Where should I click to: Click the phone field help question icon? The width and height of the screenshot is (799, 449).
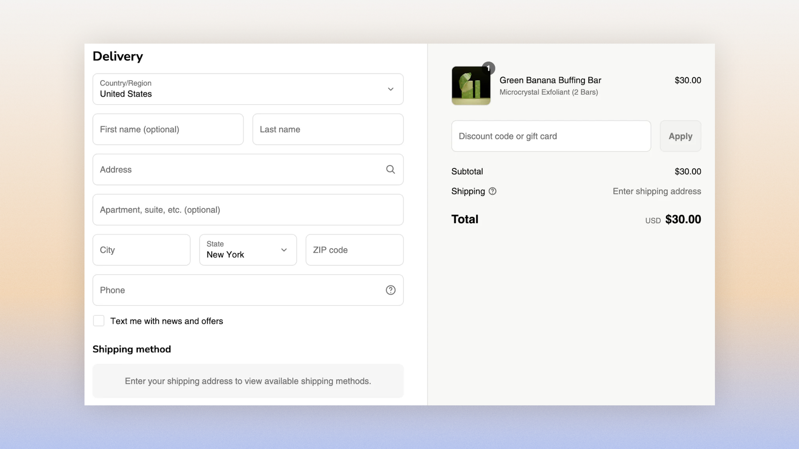[390, 290]
